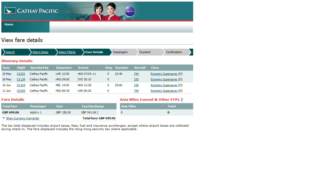Select the Passengers step tab
This screenshot has width=325, height=183.
(120, 52)
